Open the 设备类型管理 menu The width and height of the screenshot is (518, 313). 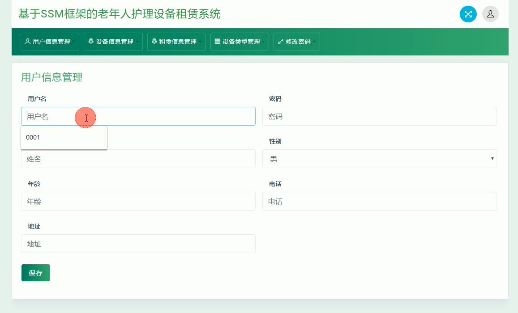[240, 42]
